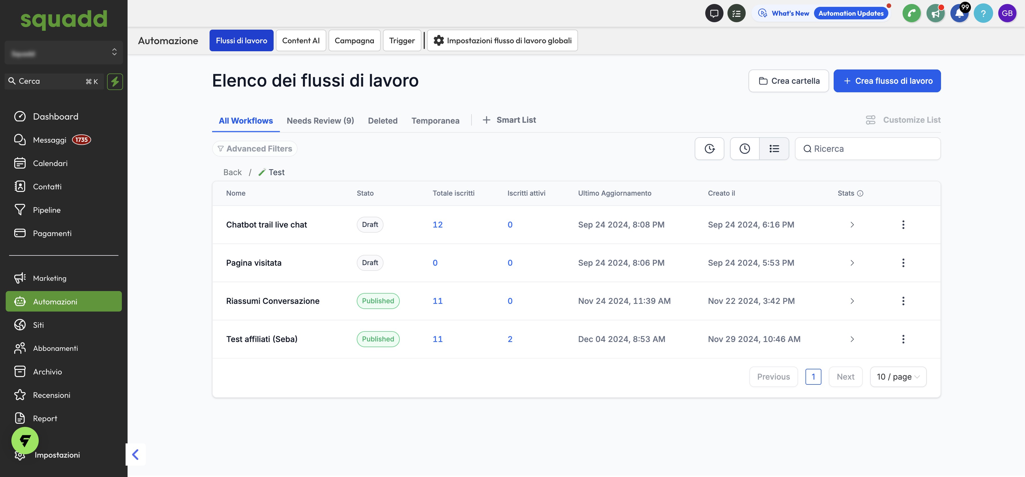Open the 10 / page dropdown
The width and height of the screenshot is (1025, 477).
(898, 377)
